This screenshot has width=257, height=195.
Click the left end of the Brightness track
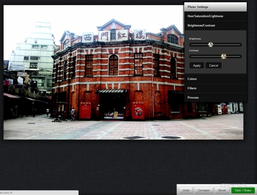tap(191, 44)
